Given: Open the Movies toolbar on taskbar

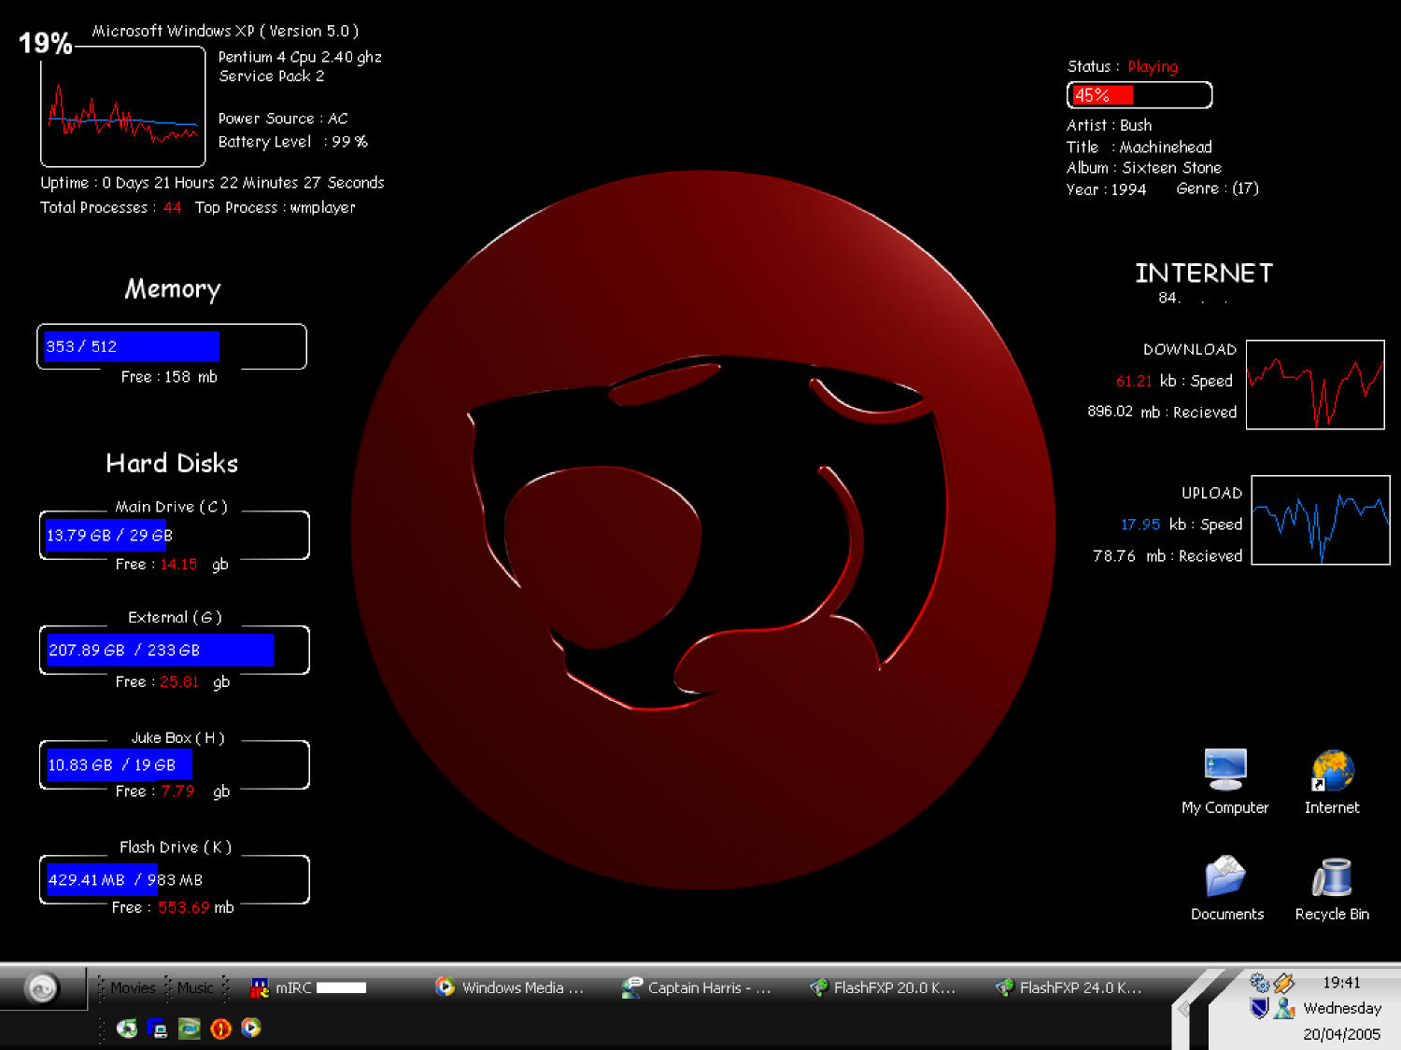Looking at the screenshot, I should [133, 987].
